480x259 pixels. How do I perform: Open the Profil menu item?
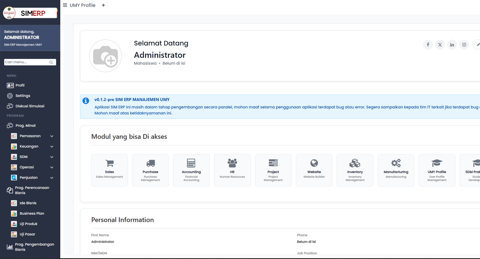(20, 85)
